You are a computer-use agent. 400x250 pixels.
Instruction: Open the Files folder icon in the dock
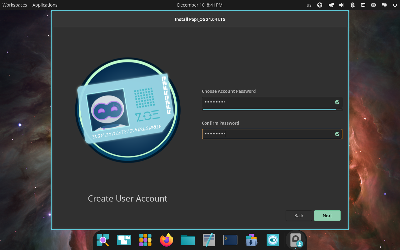tap(187, 240)
